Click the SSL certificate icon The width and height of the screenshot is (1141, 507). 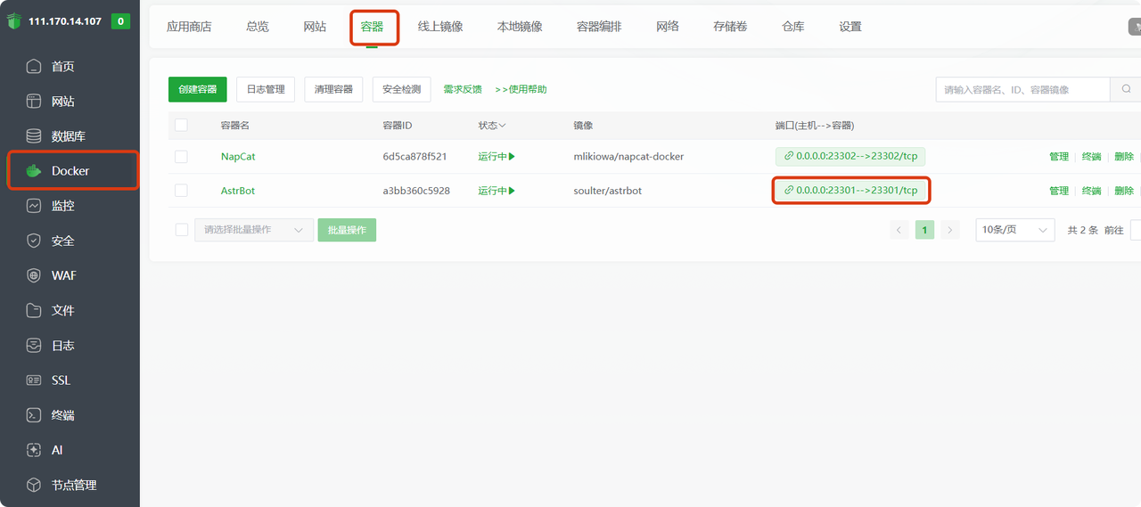34,380
